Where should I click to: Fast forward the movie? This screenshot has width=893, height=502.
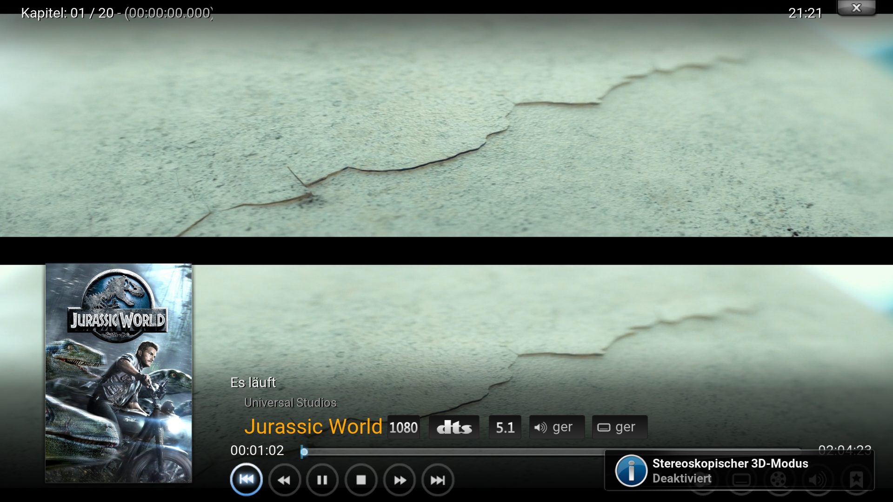pos(400,480)
